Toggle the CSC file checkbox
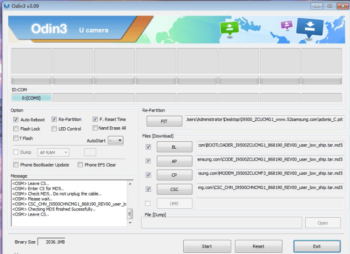This screenshot has width=350, height=254. (148, 189)
